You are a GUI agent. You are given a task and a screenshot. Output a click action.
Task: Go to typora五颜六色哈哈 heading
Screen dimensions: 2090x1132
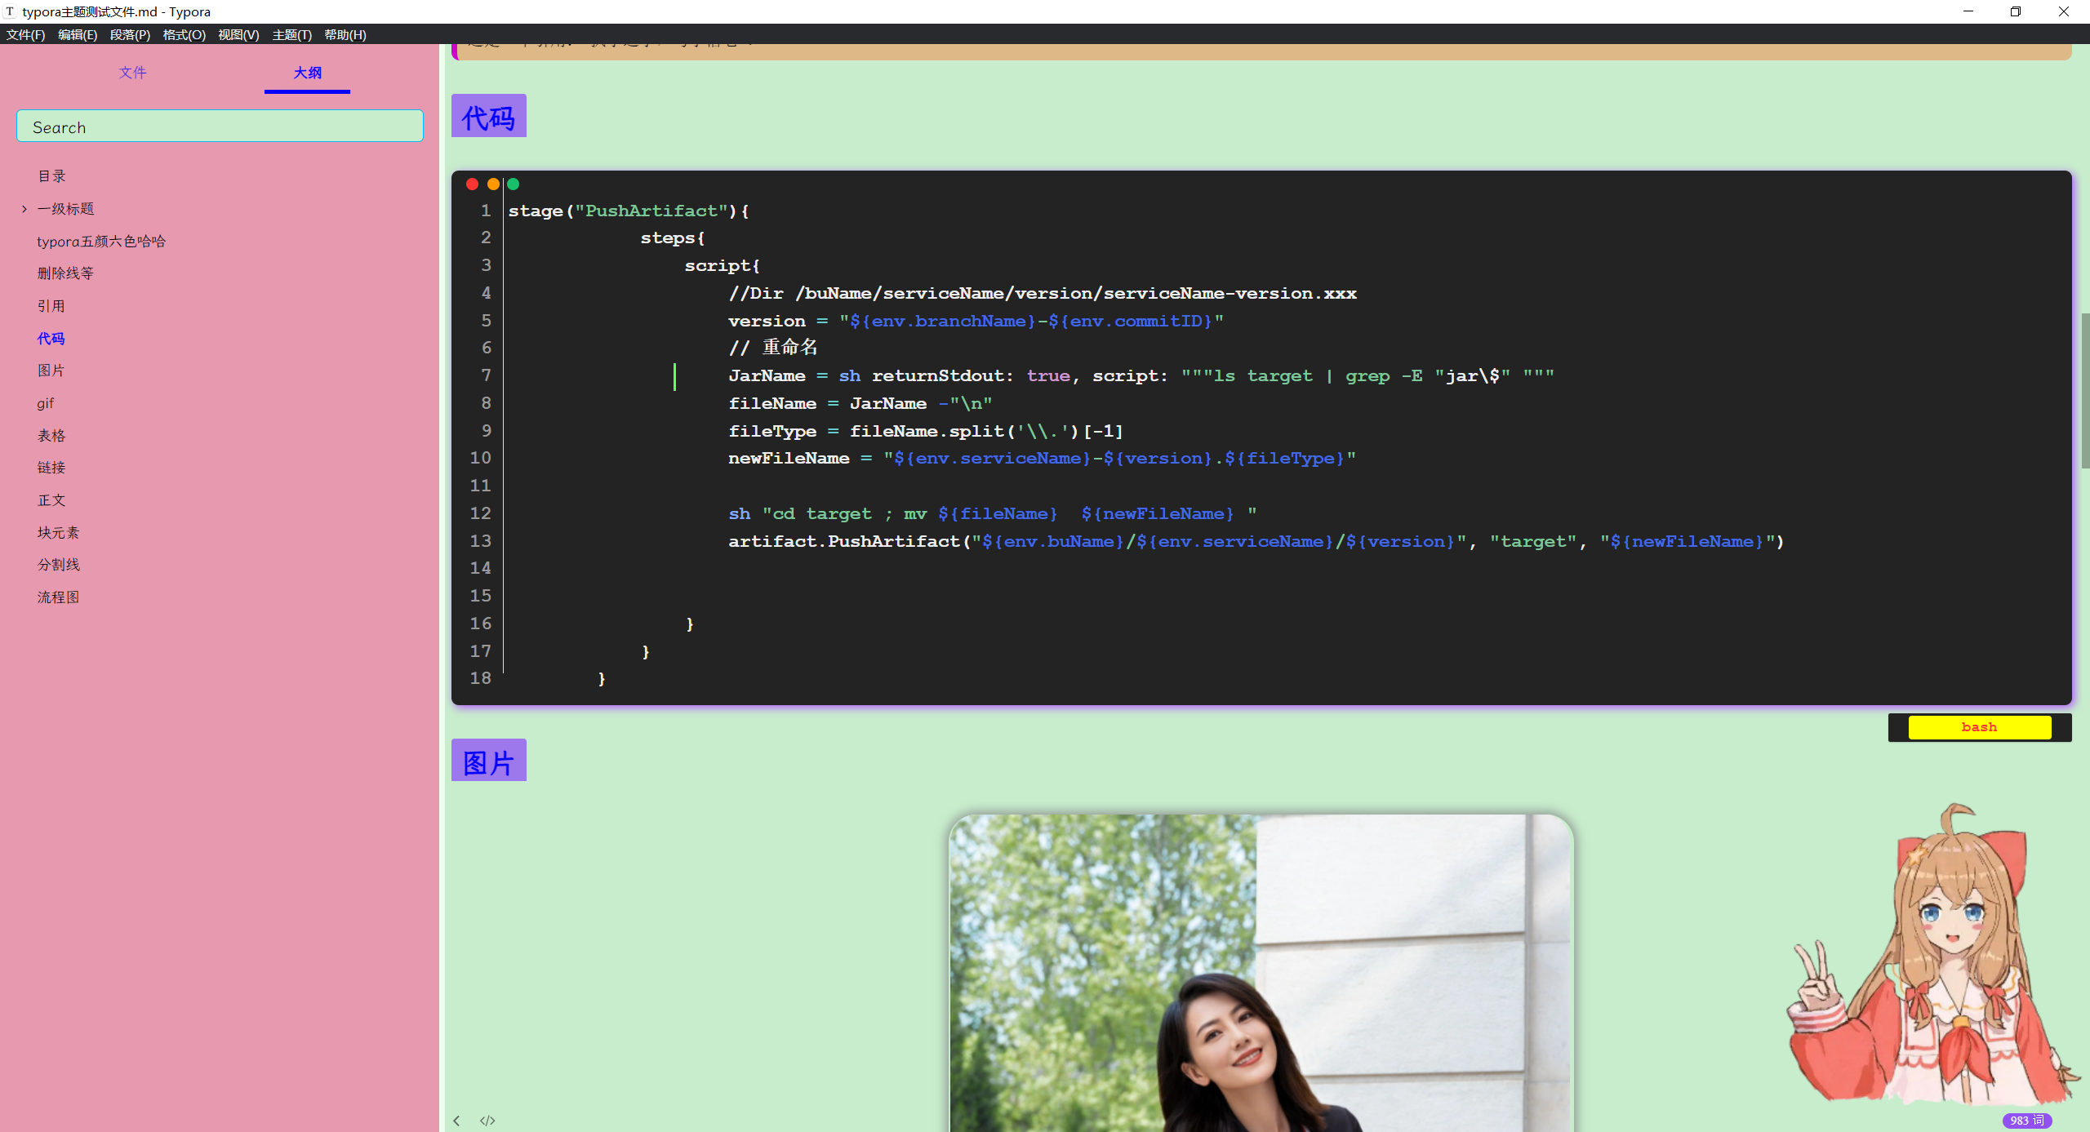[101, 242]
